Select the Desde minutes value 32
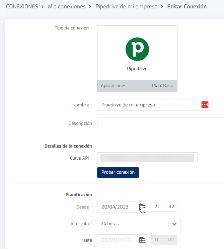Screen dimensions: 224x249 coord(171,206)
